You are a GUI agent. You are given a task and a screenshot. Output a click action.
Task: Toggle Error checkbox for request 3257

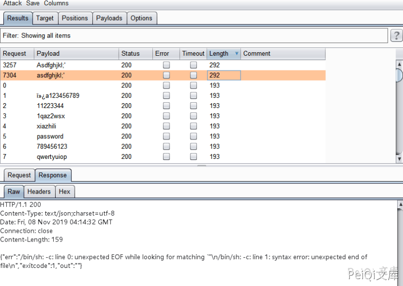pyautogui.click(x=166, y=65)
